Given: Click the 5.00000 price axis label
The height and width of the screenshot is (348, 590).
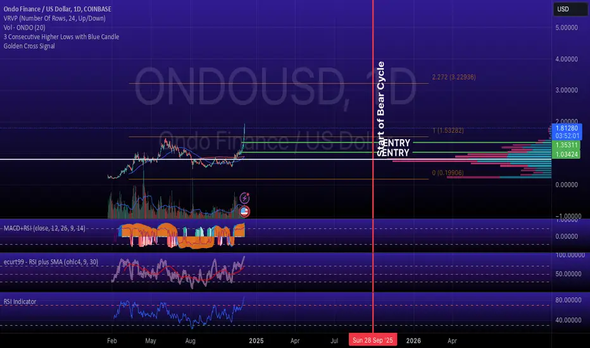Looking at the screenshot, I should coord(567,27).
